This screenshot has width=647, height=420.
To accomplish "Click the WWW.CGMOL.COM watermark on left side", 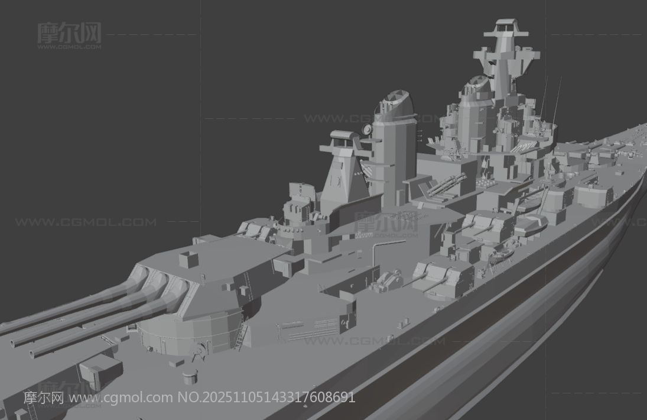I will pyautogui.click(x=86, y=222).
